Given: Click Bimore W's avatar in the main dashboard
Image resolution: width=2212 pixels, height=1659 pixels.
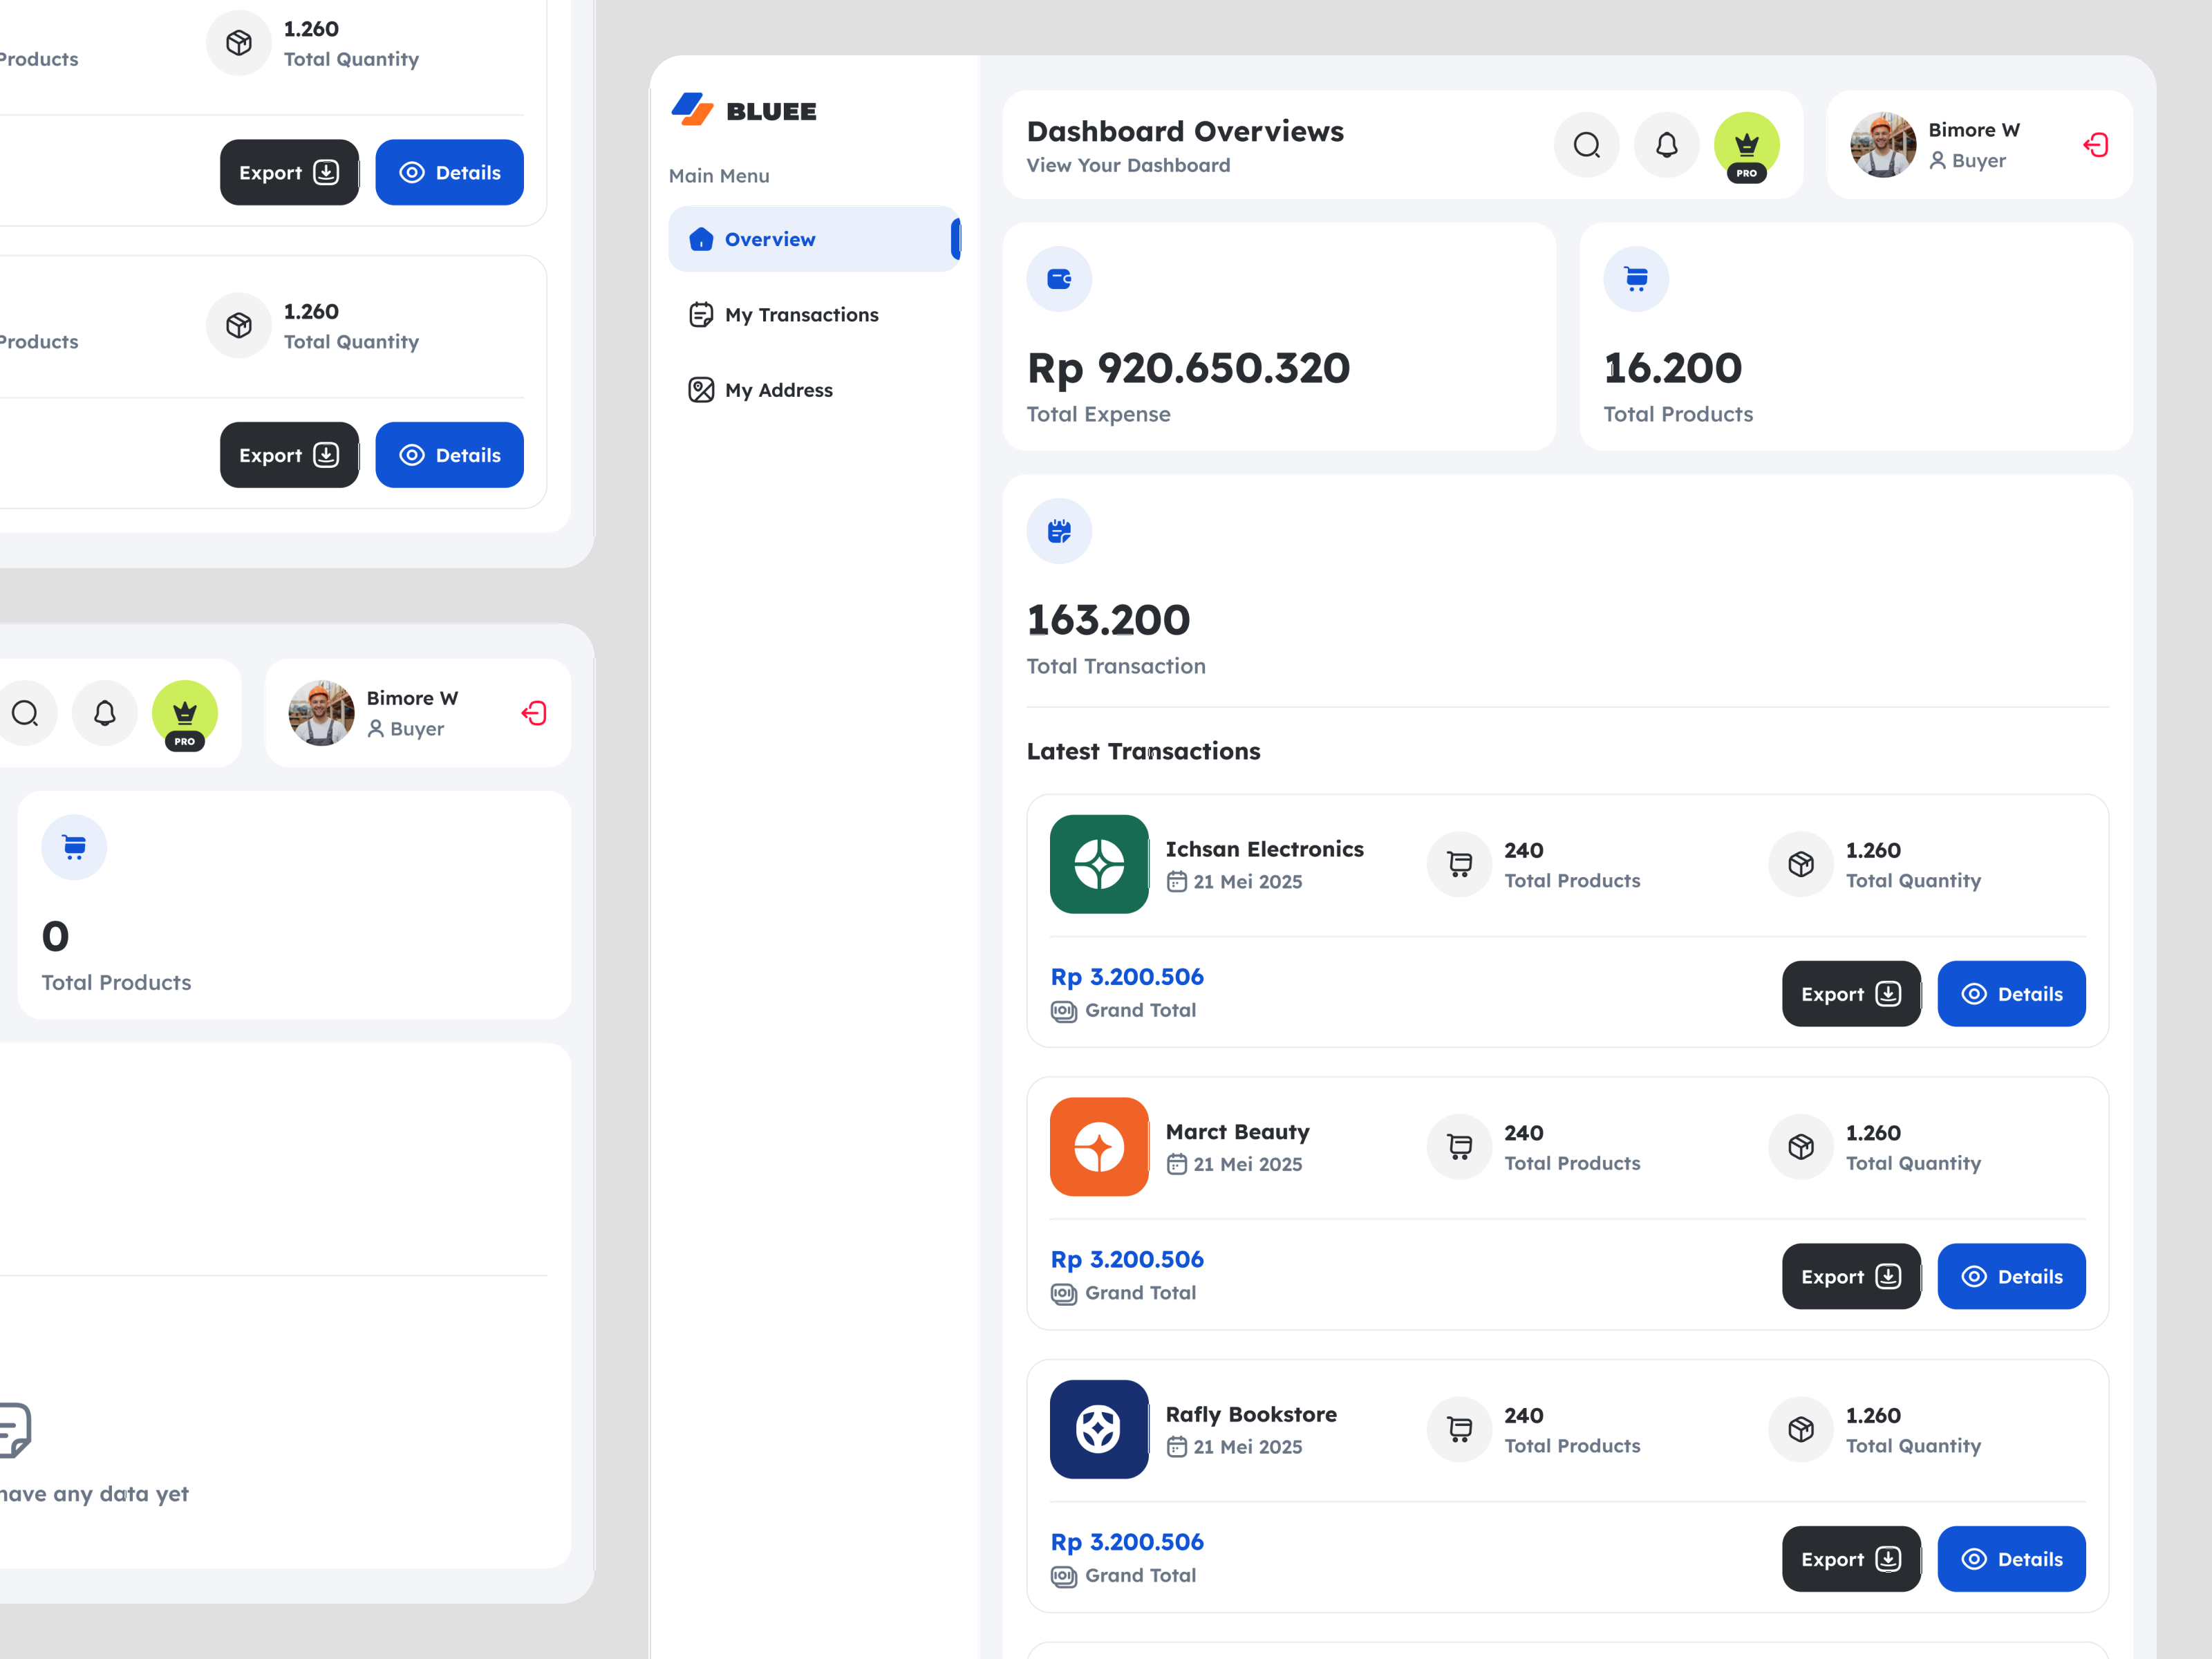Looking at the screenshot, I should pyautogui.click(x=1883, y=145).
